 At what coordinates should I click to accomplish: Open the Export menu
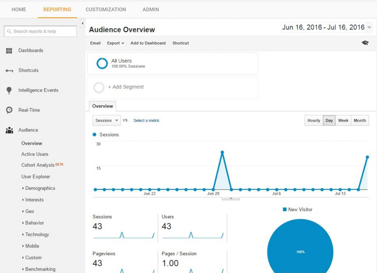(x=115, y=43)
